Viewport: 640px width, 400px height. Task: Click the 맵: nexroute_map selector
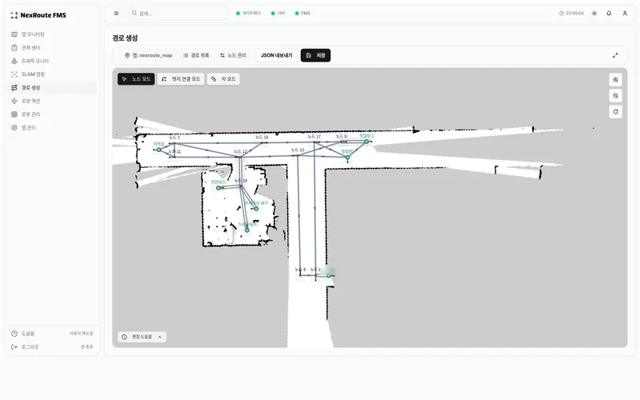click(149, 55)
